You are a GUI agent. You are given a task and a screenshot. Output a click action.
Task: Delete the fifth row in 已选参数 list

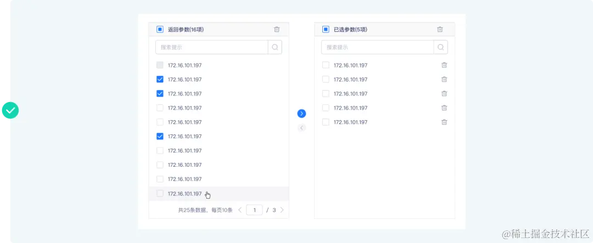pyautogui.click(x=444, y=122)
